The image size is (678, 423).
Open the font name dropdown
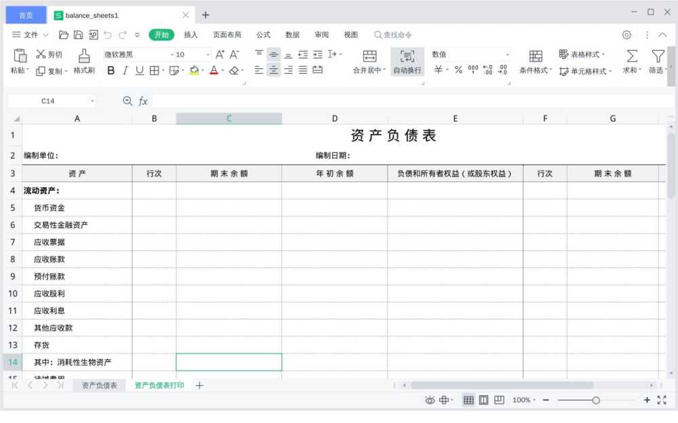coord(171,53)
